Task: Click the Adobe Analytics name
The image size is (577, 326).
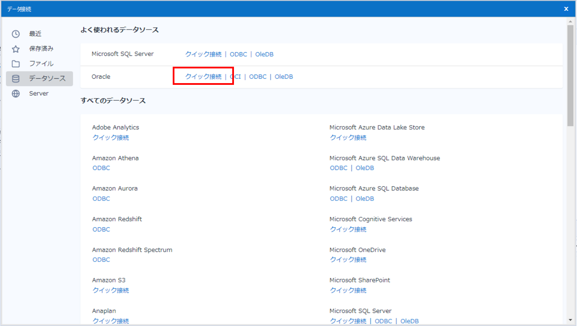Action: coord(116,127)
